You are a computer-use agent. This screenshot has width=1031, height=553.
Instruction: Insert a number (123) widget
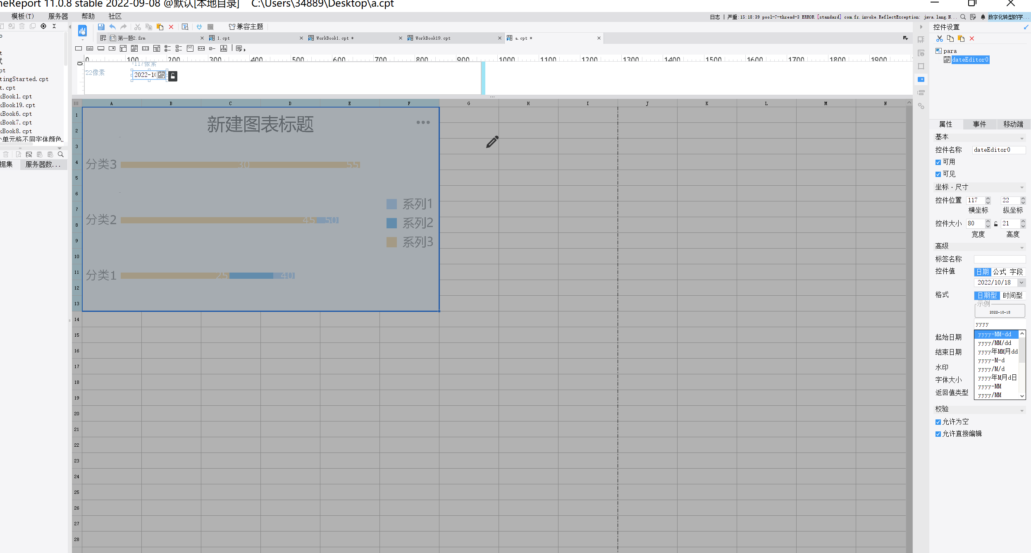[146, 48]
